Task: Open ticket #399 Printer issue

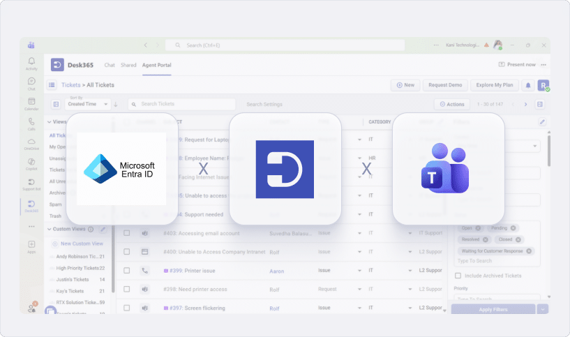Action: [x=193, y=271]
